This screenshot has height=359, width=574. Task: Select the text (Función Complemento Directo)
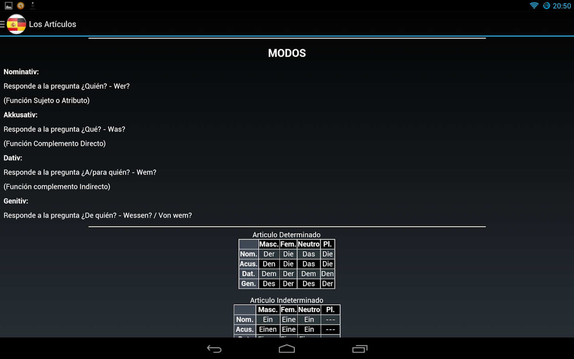[x=55, y=144]
